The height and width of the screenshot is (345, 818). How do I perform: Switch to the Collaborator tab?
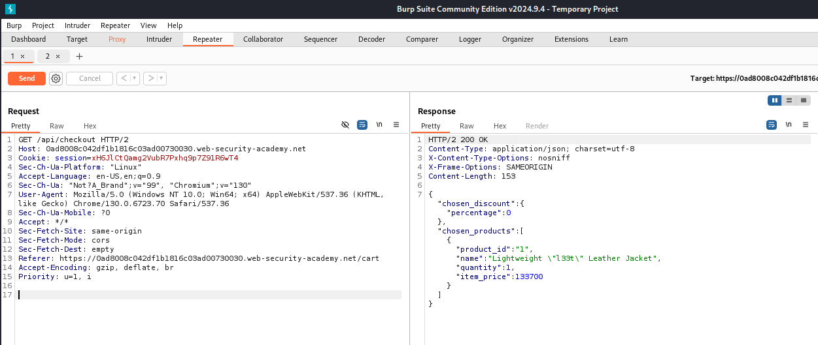coord(263,39)
